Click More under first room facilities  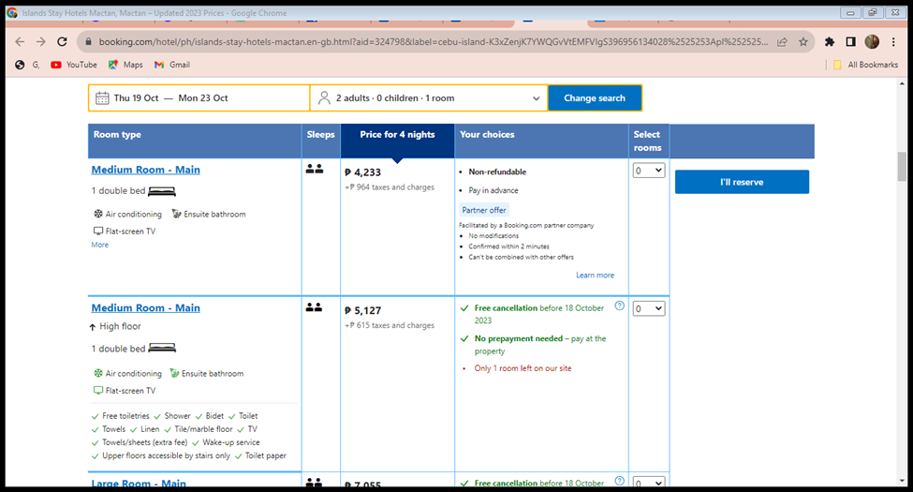[x=99, y=245]
